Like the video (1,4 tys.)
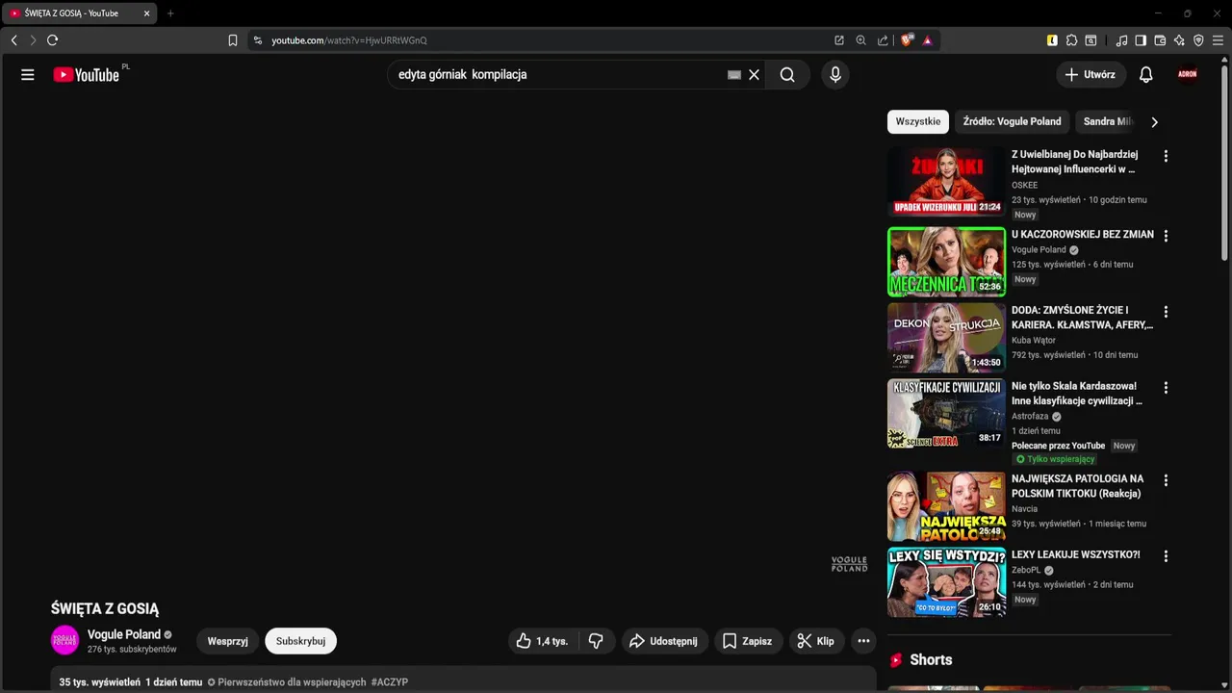The image size is (1232, 693). pos(542,641)
